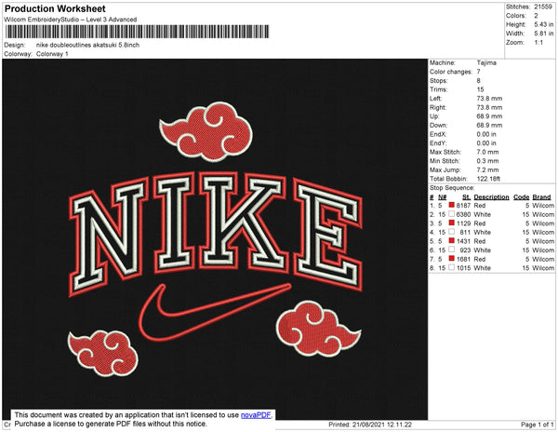
Task: Click 'White' description in stop 6 row
Action: [482, 250]
